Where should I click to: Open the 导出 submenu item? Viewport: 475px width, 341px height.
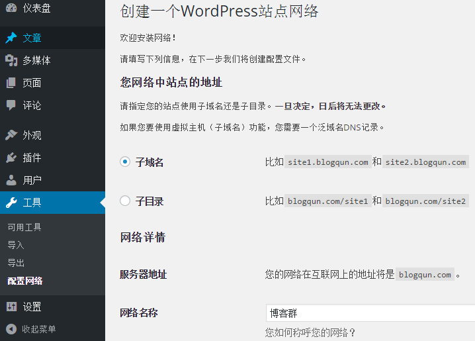tap(16, 263)
